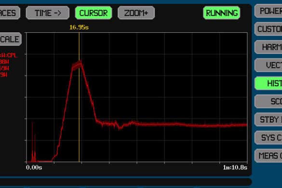The image size is (282, 188).
Task: Select the HARM harmonics tab
Action: [269, 47]
